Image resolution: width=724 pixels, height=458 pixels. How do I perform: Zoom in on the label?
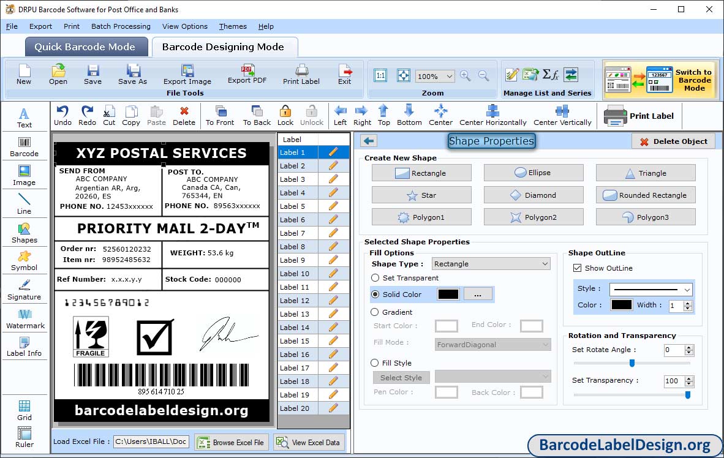coord(466,76)
